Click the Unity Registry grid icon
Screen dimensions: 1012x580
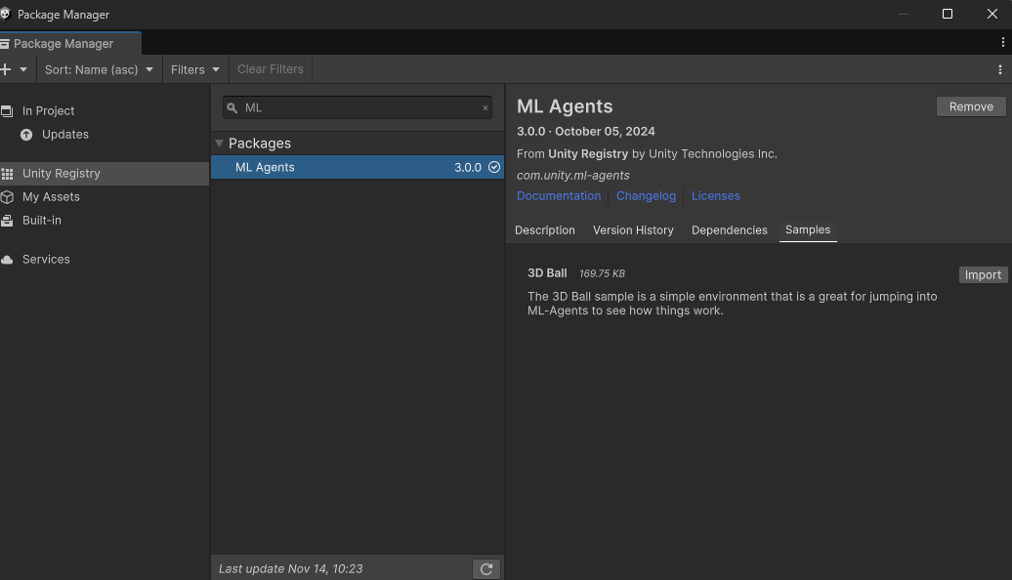(7, 174)
